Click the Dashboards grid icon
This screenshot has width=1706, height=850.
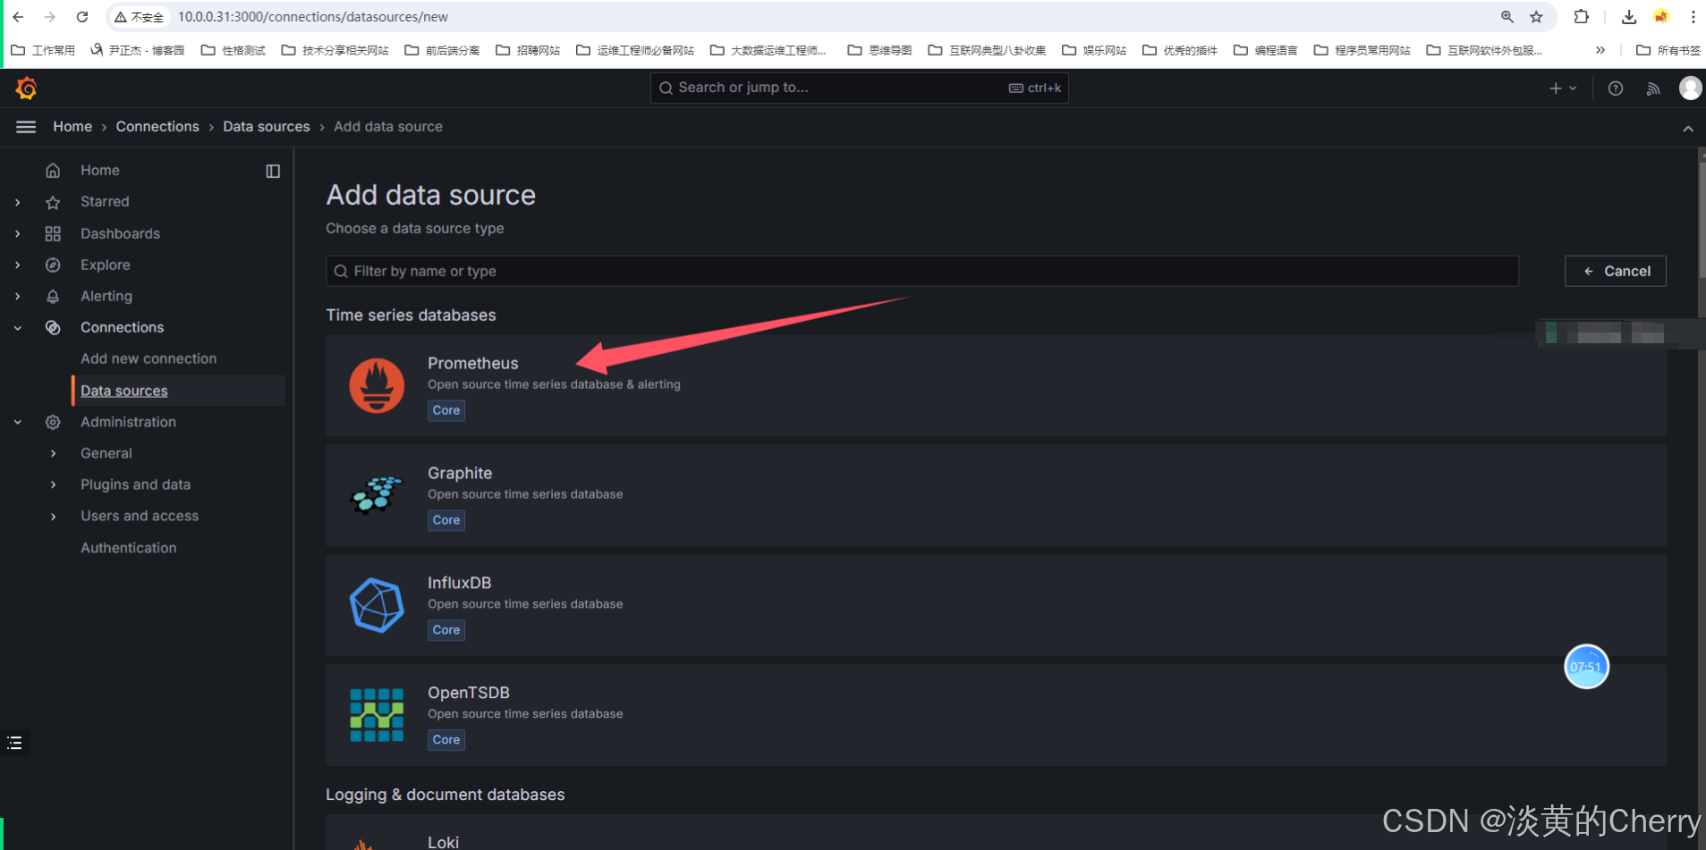(53, 233)
